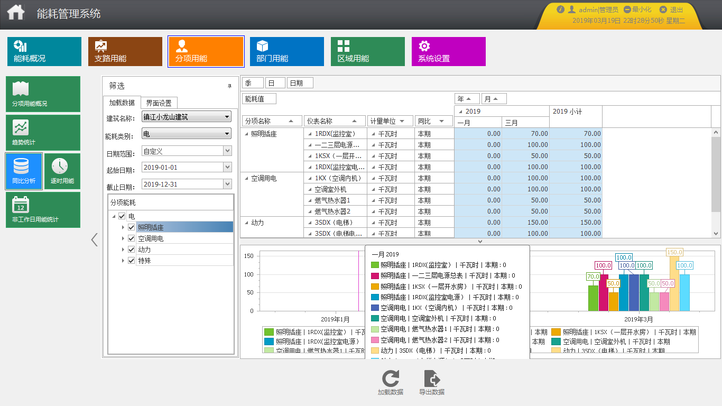The width and height of the screenshot is (722, 406).
Task: Click the 燃气热水器1 meter row
Action: click(x=335, y=200)
